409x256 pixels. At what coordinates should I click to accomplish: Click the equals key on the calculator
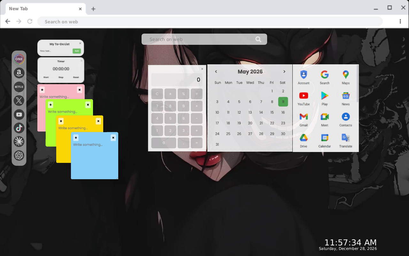tap(197, 143)
